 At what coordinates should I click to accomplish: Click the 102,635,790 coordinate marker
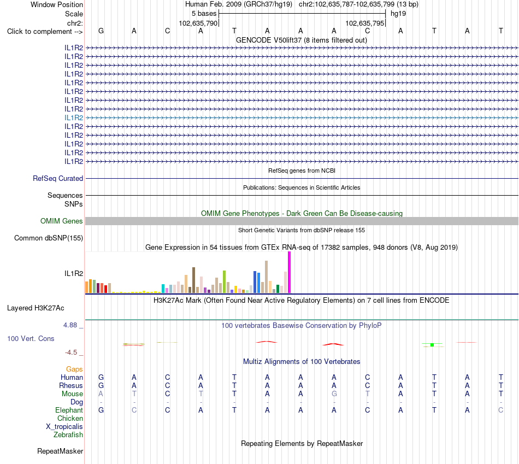[x=198, y=23]
